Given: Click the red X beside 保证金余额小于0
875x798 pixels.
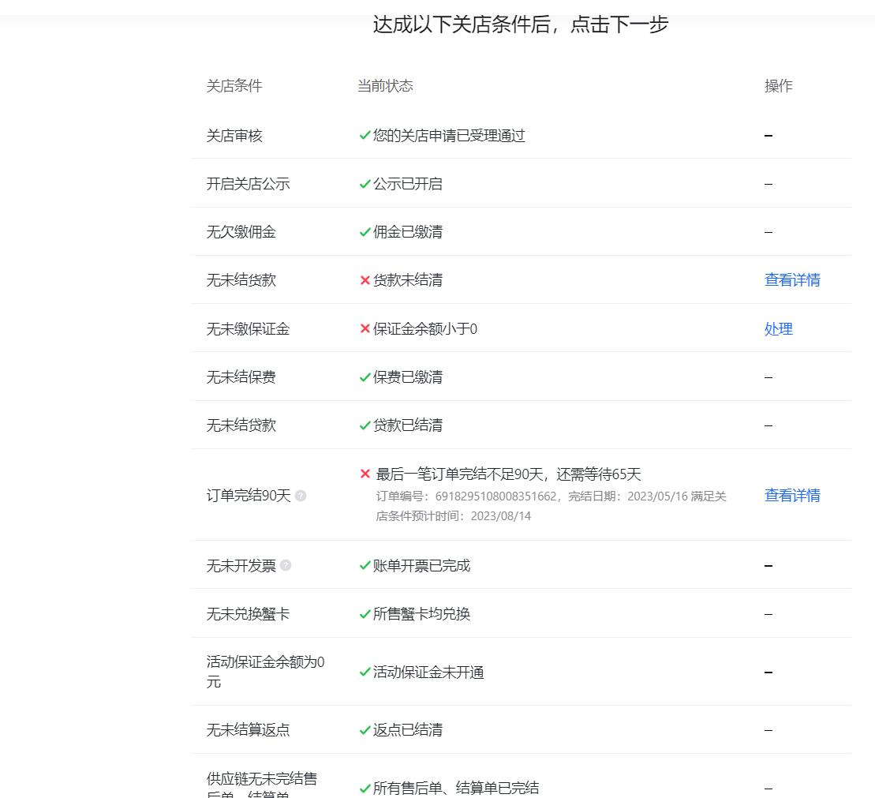Looking at the screenshot, I should coord(364,329).
